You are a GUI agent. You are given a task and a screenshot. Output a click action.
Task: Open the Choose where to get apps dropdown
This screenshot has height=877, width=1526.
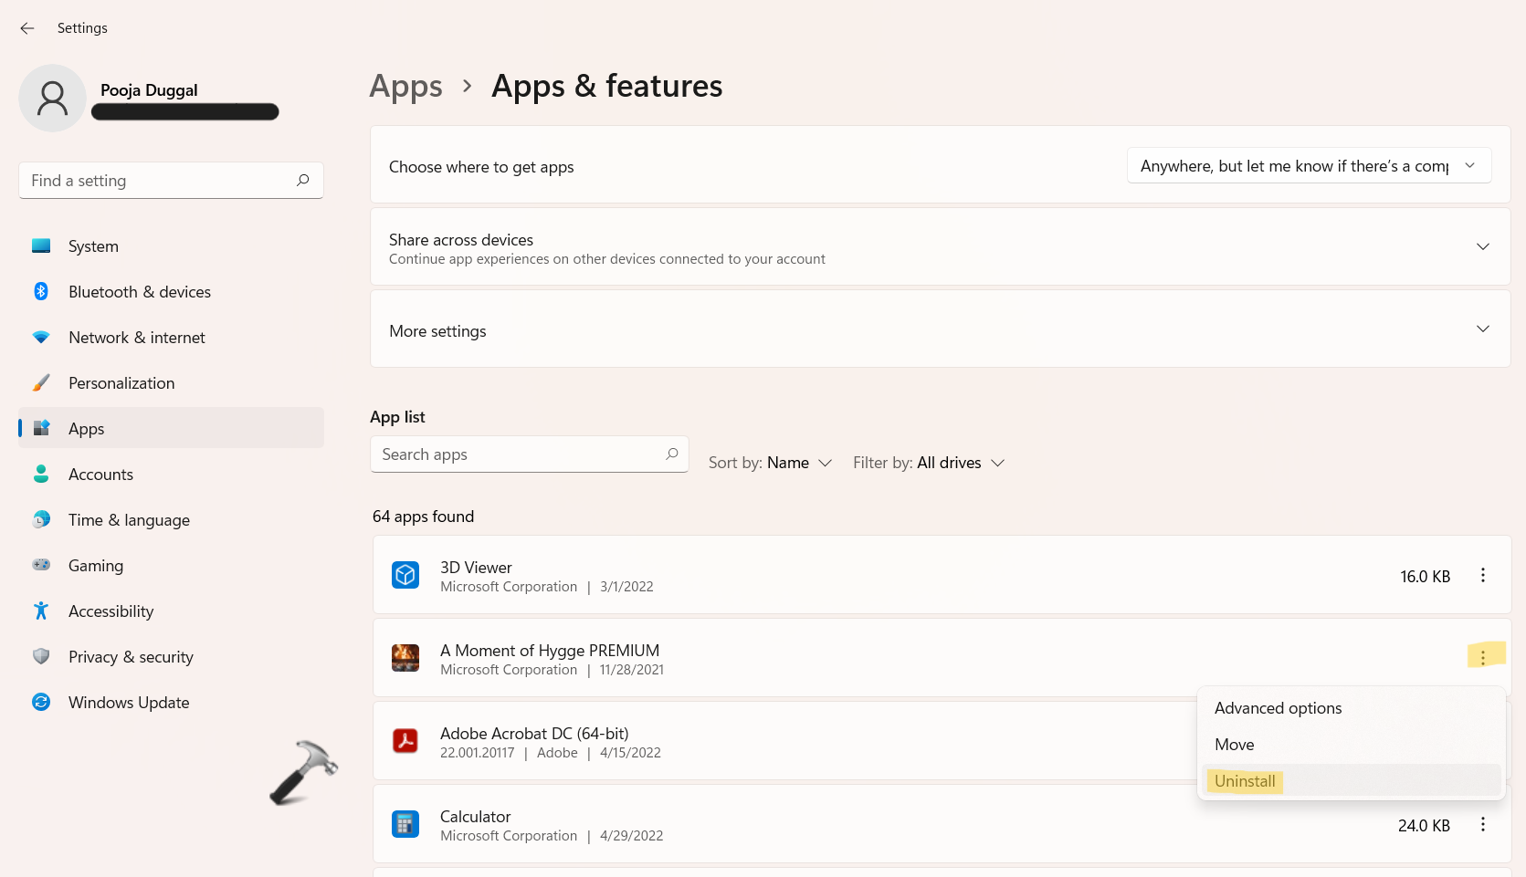[x=1308, y=166]
